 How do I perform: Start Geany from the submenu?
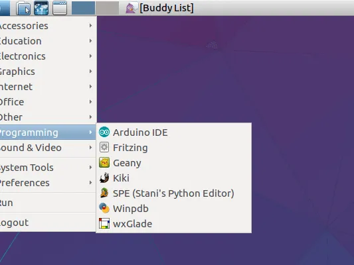[x=174, y=163]
